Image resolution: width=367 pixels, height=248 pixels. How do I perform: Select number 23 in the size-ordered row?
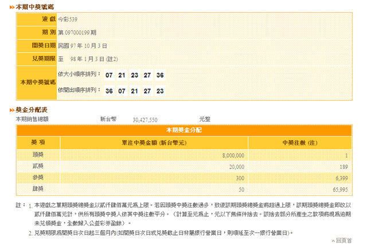[135, 75]
